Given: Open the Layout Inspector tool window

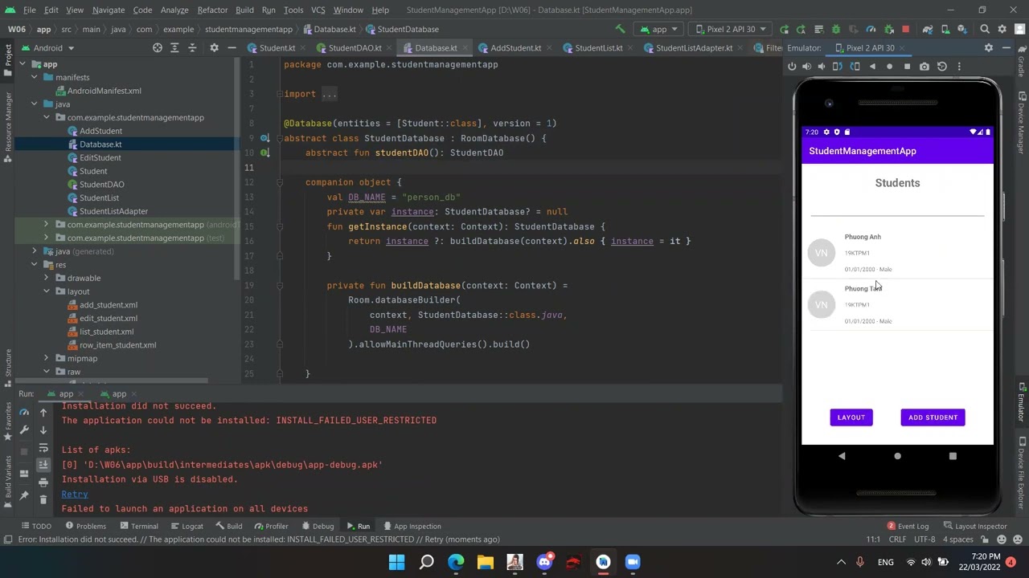Looking at the screenshot, I should [974, 527].
